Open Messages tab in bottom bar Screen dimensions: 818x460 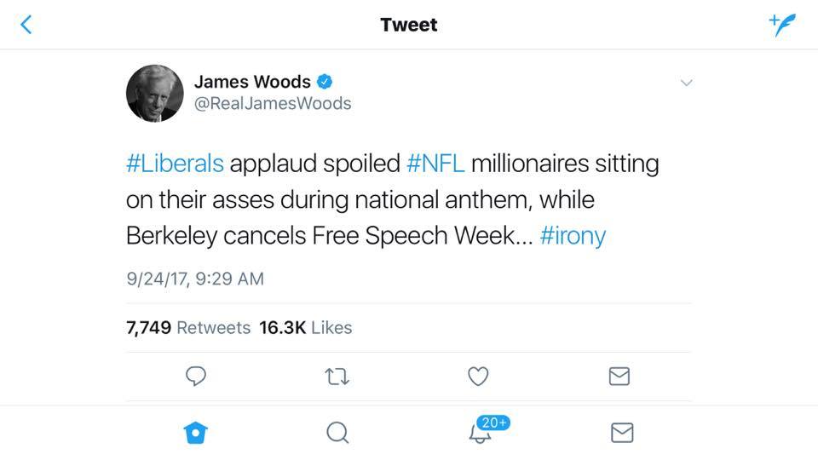(x=622, y=433)
